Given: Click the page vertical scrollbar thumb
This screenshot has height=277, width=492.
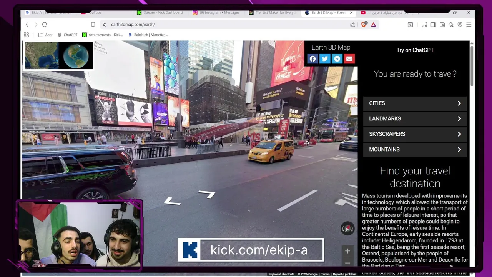Looking at the screenshot, I should (472, 65).
